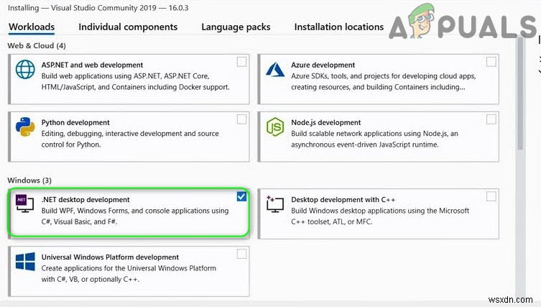Go to the Installation locations tab

[339, 27]
